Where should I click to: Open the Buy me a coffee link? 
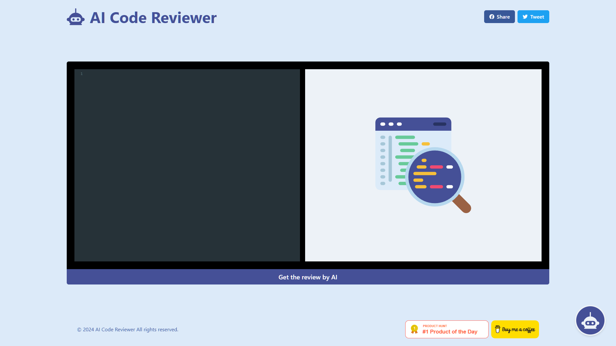pos(515,329)
